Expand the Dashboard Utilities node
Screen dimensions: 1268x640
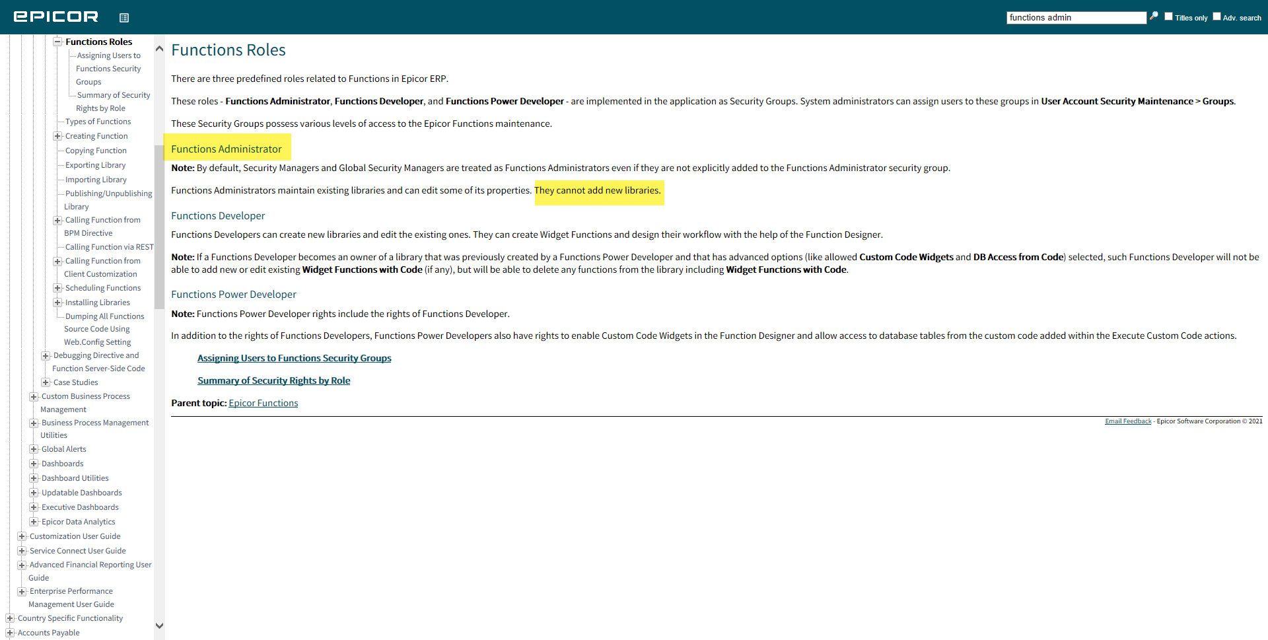tap(34, 478)
